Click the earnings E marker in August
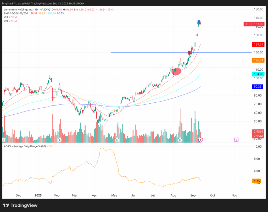This screenshot has width=268, height=212. coord(180,140)
